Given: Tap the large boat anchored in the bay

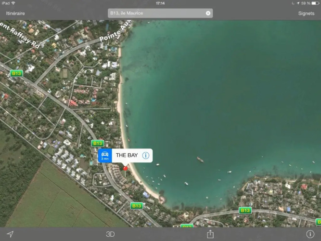Looking at the screenshot, I should tap(200, 160).
